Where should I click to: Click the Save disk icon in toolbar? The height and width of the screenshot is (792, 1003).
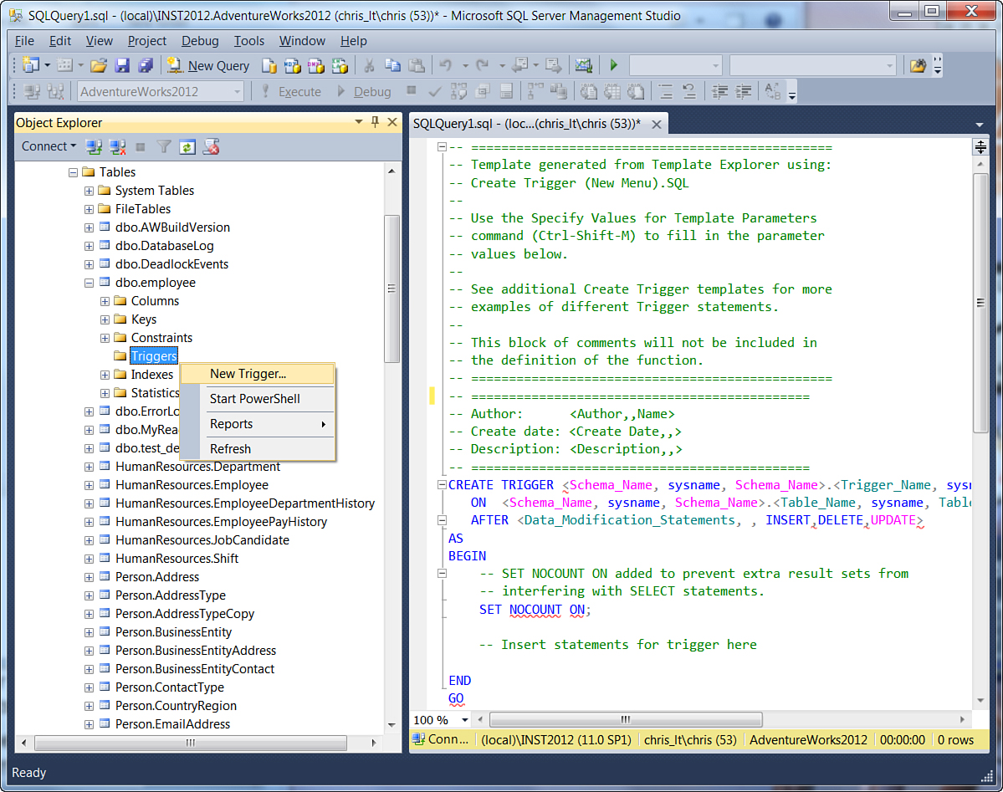(x=122, y=65)
